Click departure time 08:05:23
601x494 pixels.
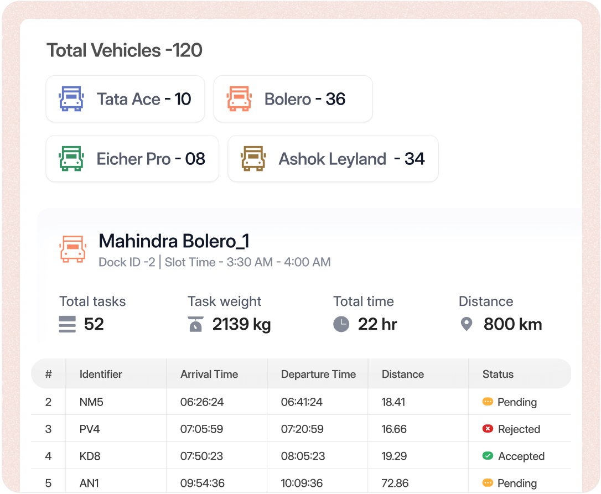tap(303, 456)
